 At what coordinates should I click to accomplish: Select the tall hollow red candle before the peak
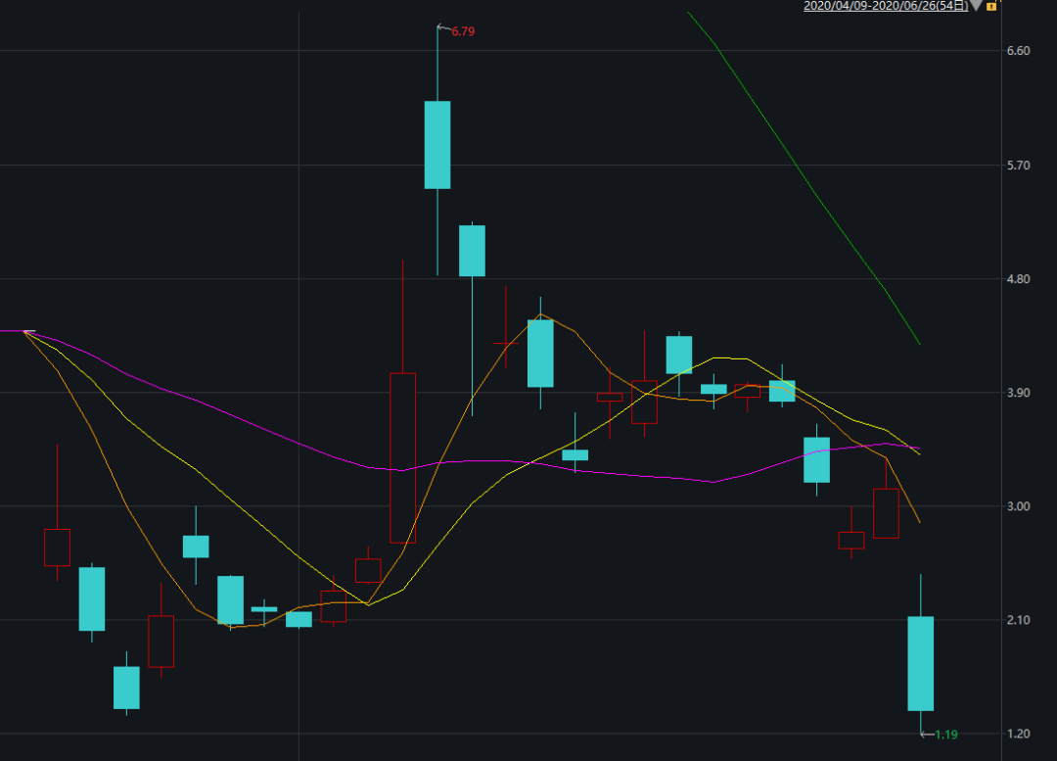point(402,457)
